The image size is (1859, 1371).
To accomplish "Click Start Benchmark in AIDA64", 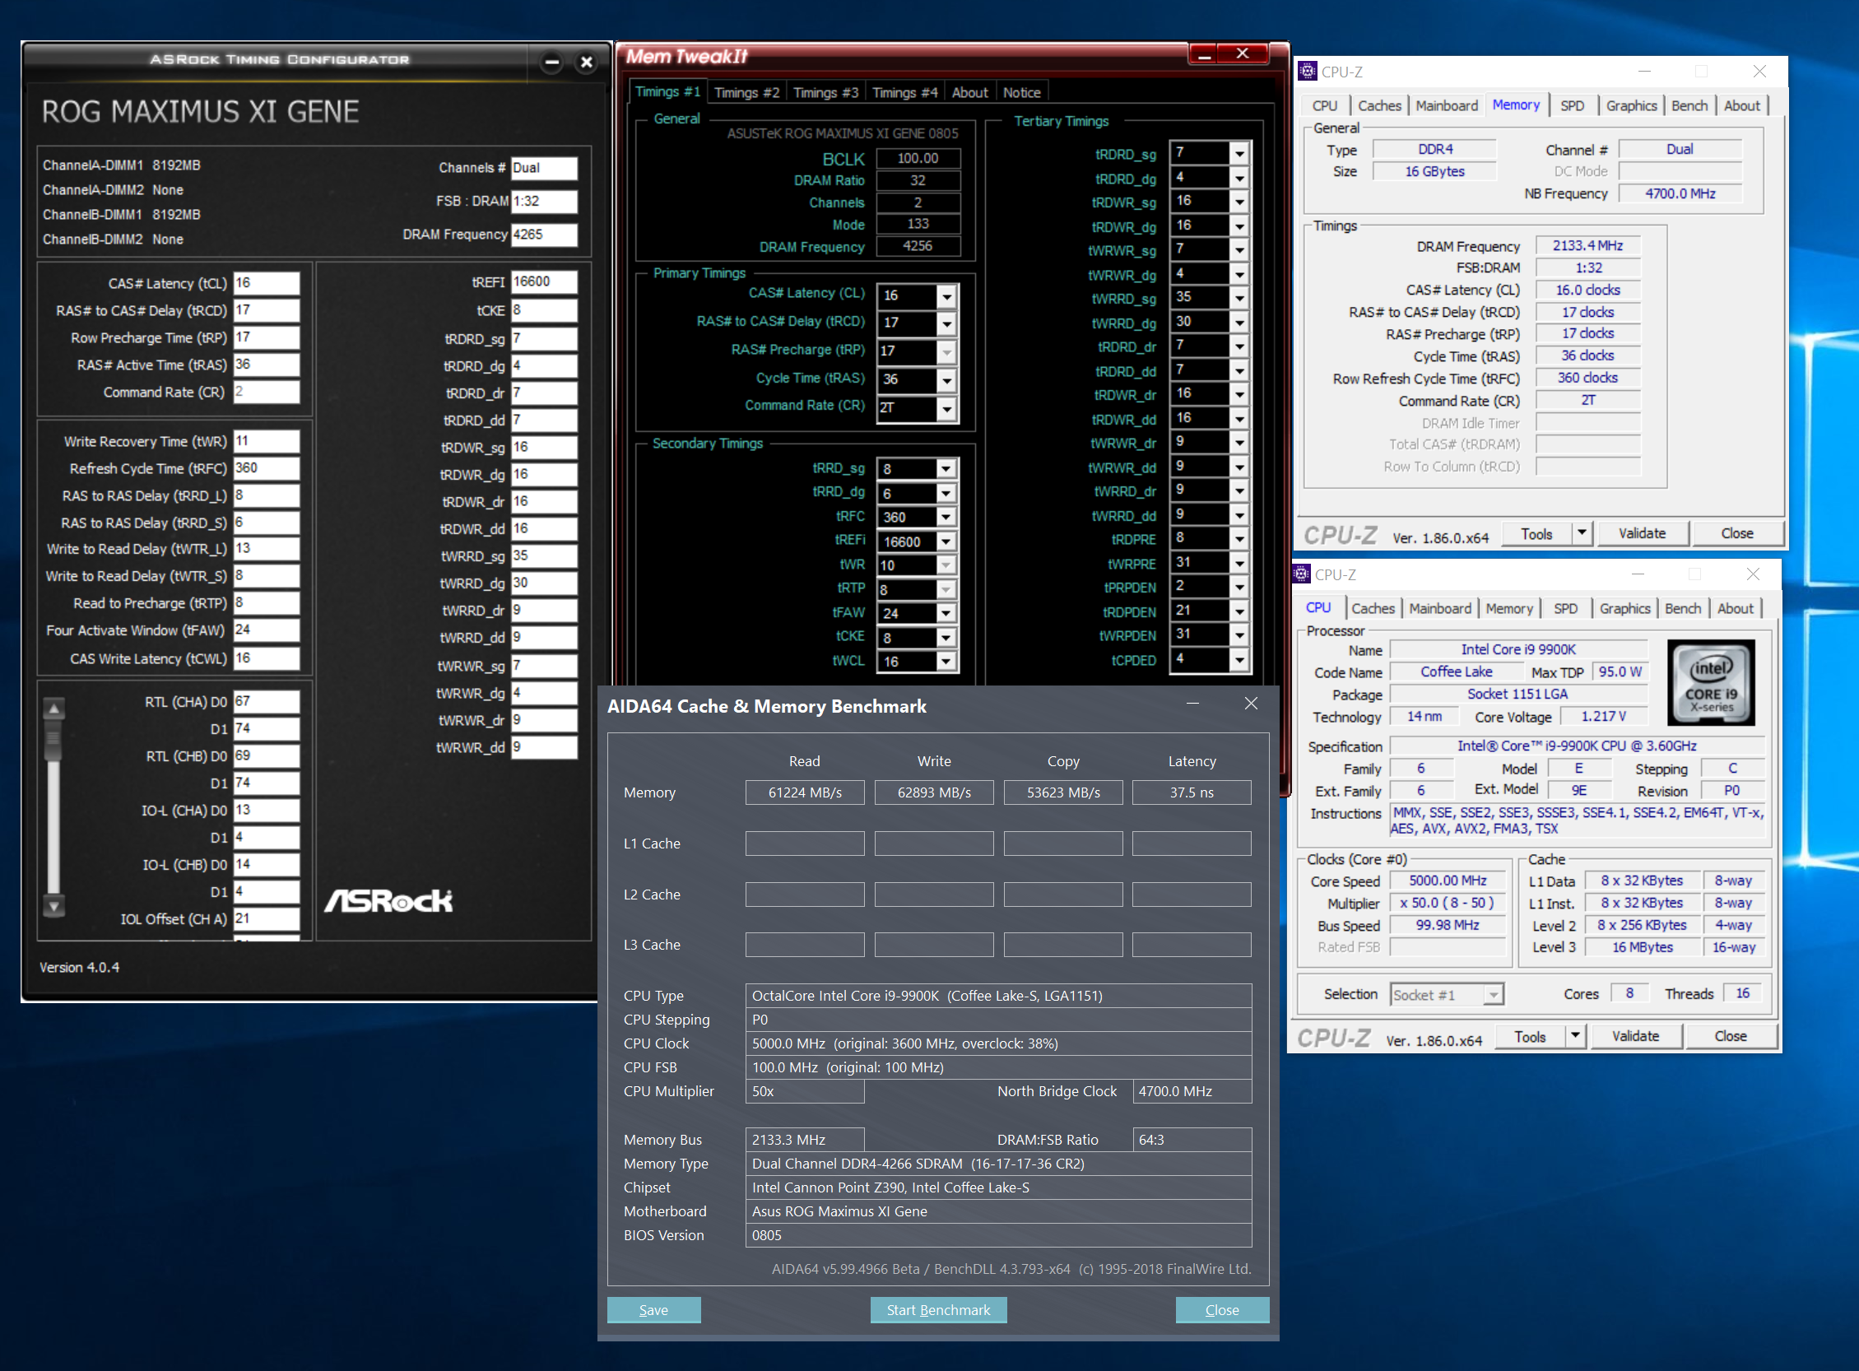I will point(938,1309).
